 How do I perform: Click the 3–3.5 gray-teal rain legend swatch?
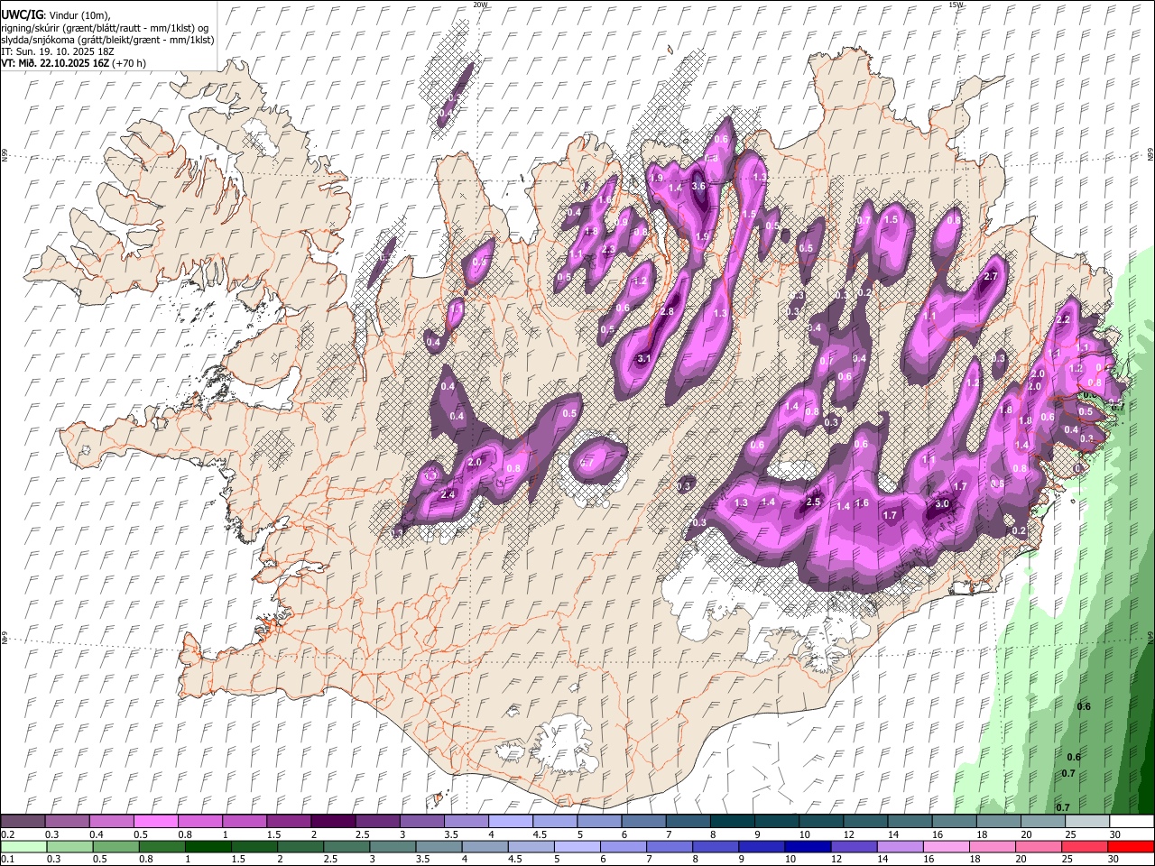click(393, 847)
